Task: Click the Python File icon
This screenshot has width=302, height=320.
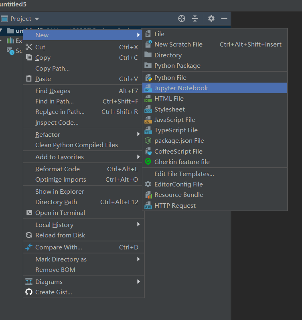Action: pos(148,78)
